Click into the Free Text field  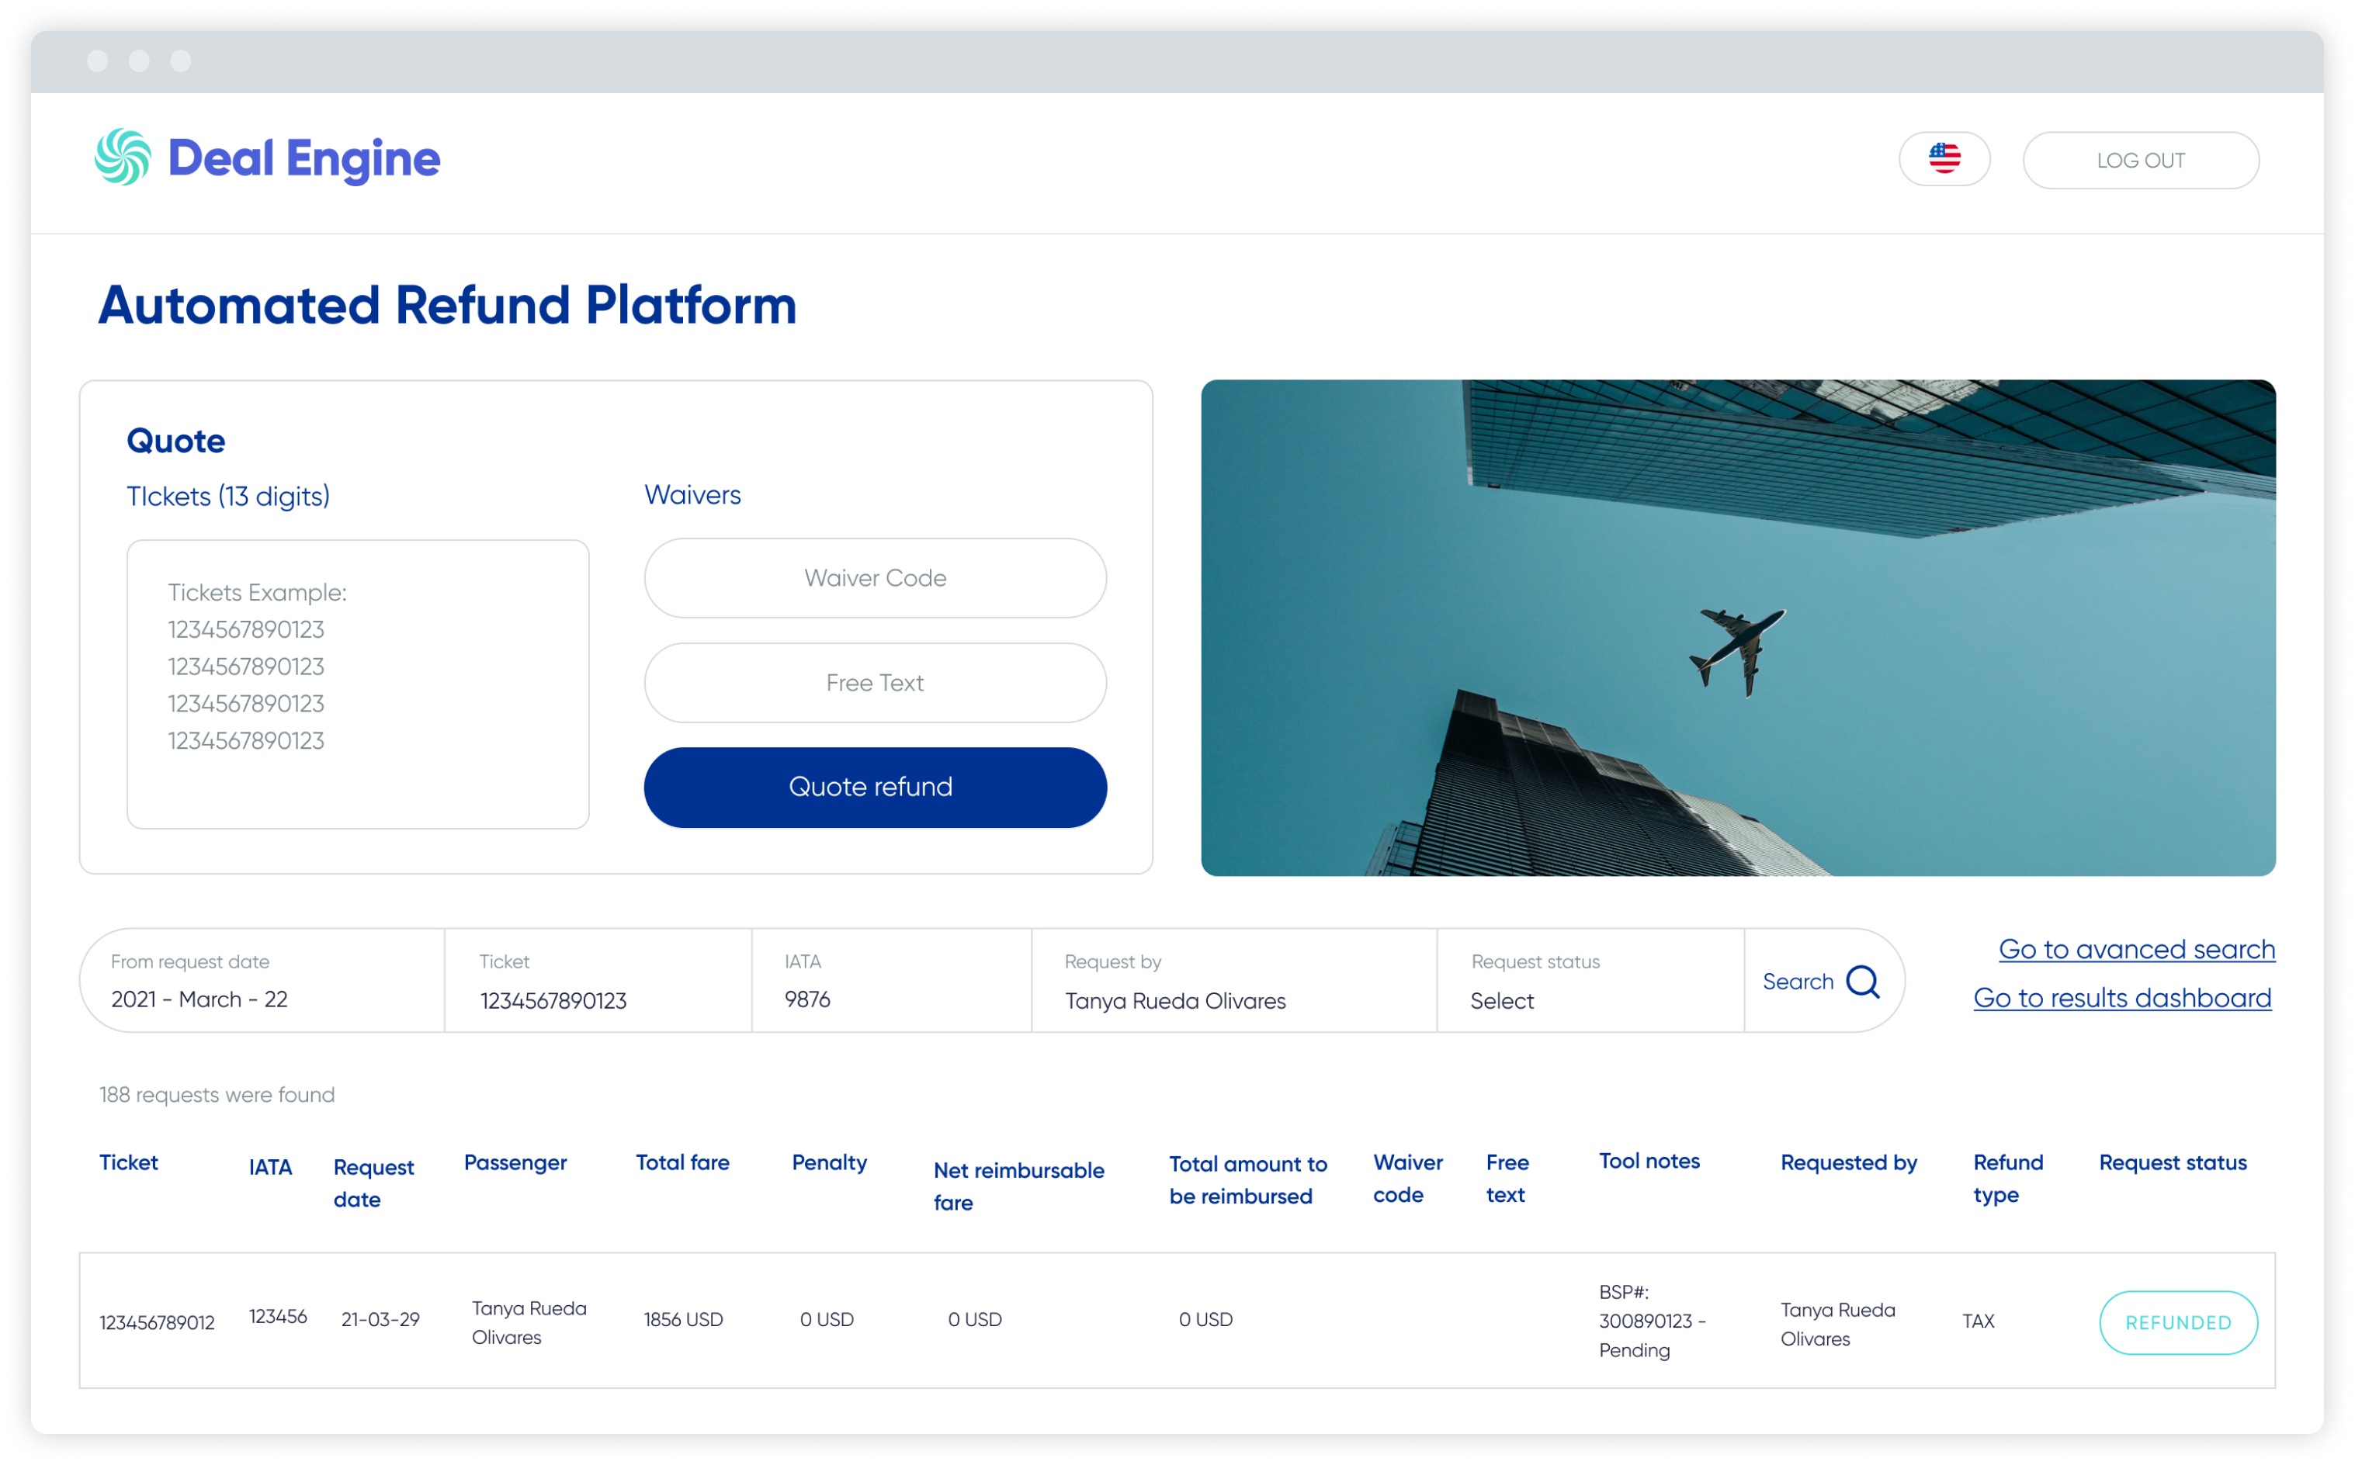pyautogui.click(x=874, y=683)
